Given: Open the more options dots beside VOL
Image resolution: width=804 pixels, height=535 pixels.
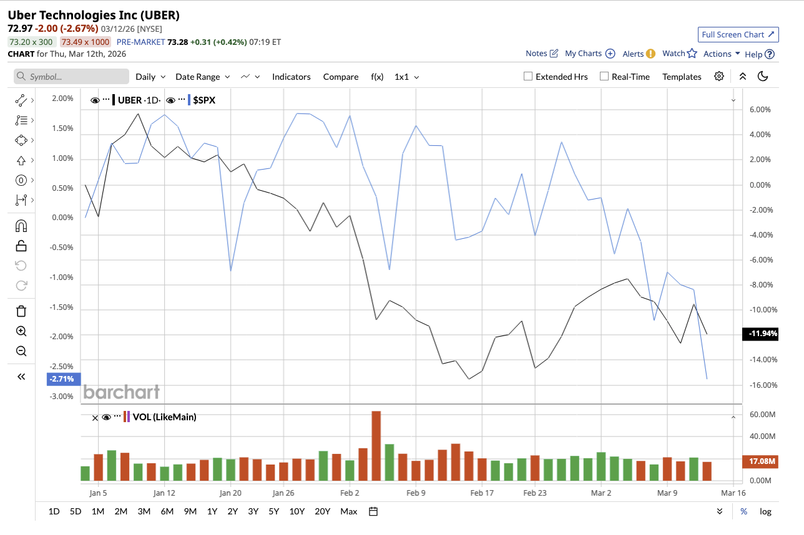Looking at the screenshot, I should (x=117, y=417).
